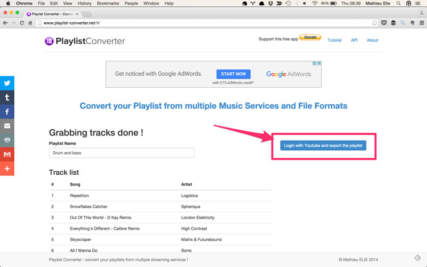Click Mathieu Elie user name menu
The height and width of the screenshot is (267, 427).
377,3
